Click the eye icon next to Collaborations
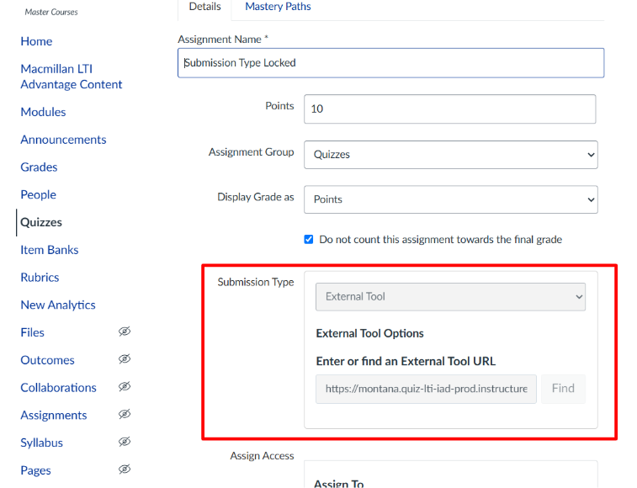 coord(125,388)
